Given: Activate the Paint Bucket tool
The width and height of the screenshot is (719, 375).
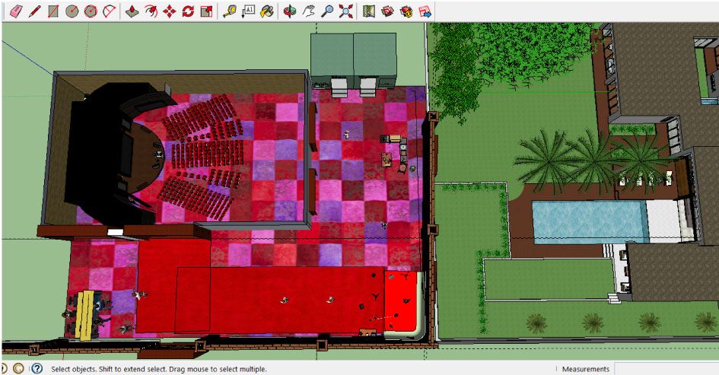Looking at the screenshot, I should pos(267,11).
